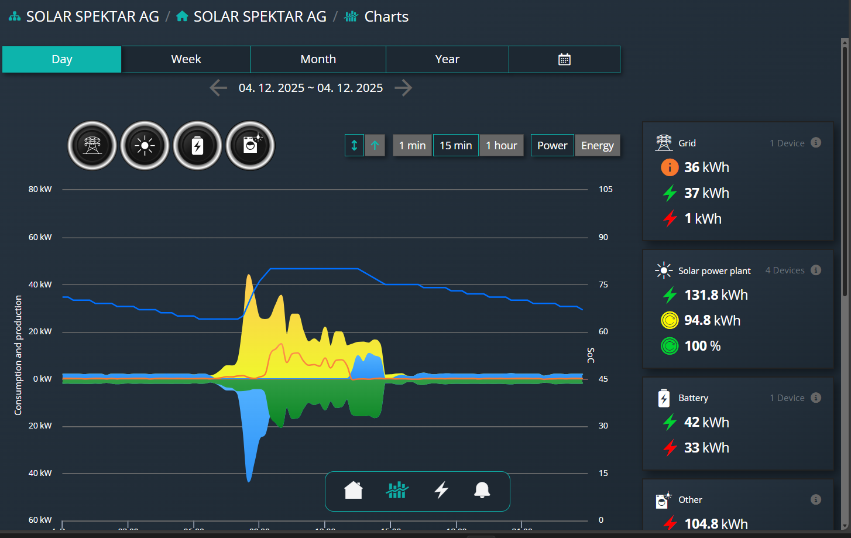
Task: Toggle the solar production series button
Action: [x=145, y=146]
